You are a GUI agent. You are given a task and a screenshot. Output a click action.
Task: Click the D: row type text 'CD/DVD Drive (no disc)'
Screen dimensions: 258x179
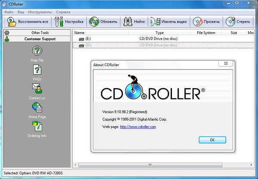point(158,45)
